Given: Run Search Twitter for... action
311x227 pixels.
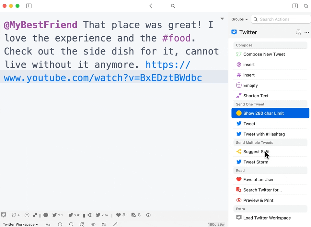Looking at the screenshot, I should [270, 190].
